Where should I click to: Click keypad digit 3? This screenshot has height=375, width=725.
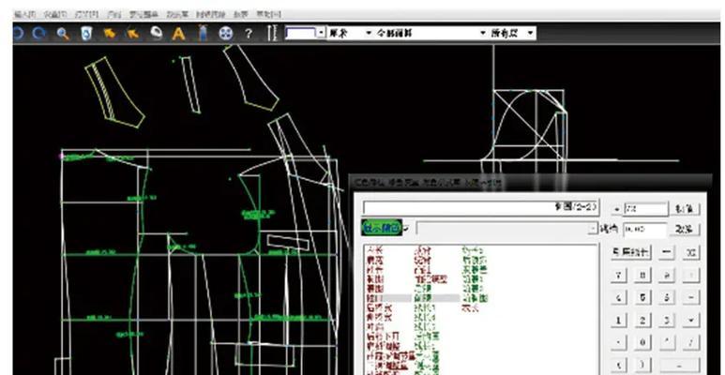667,320
